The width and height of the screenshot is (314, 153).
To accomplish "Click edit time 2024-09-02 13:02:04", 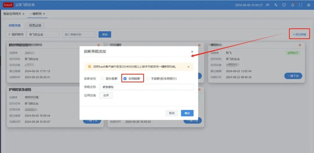I will 239,71.
